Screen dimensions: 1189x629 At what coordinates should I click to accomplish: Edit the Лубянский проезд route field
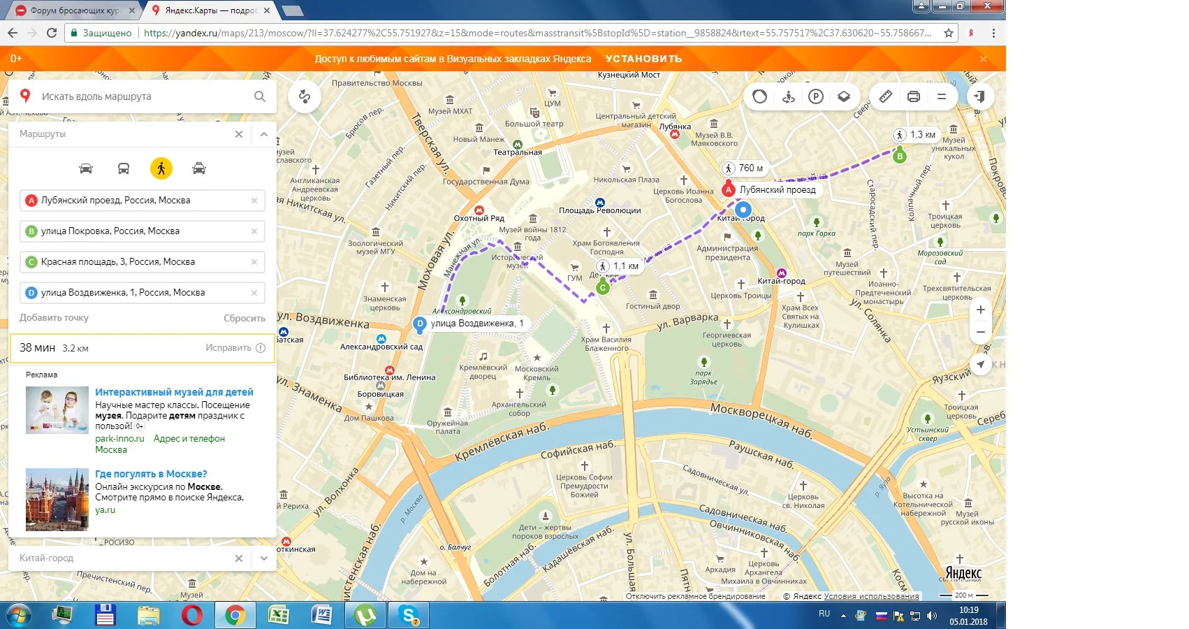tap(143, 201)
